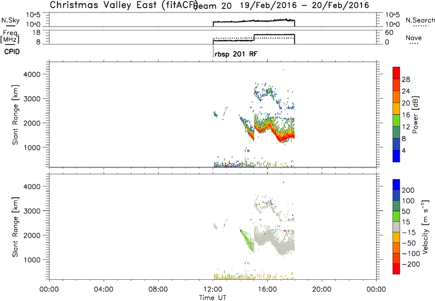
Task: Click the '28' Power color bar label
Action: click(406, 79)
